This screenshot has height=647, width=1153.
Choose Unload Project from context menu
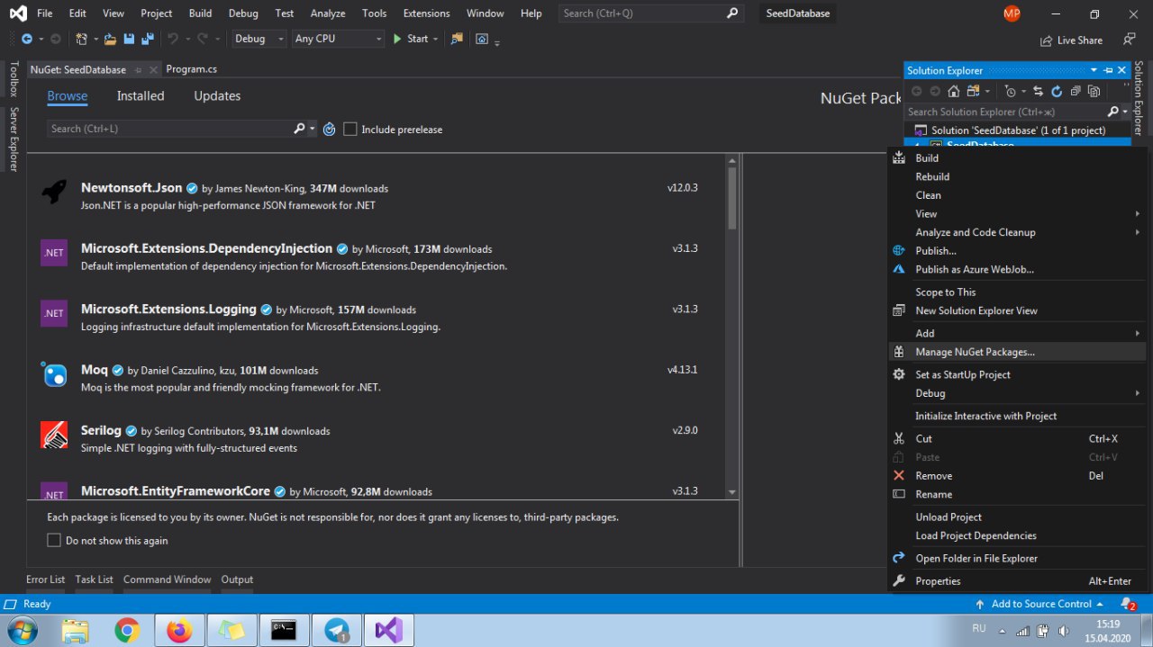[x=1017, y=517]
